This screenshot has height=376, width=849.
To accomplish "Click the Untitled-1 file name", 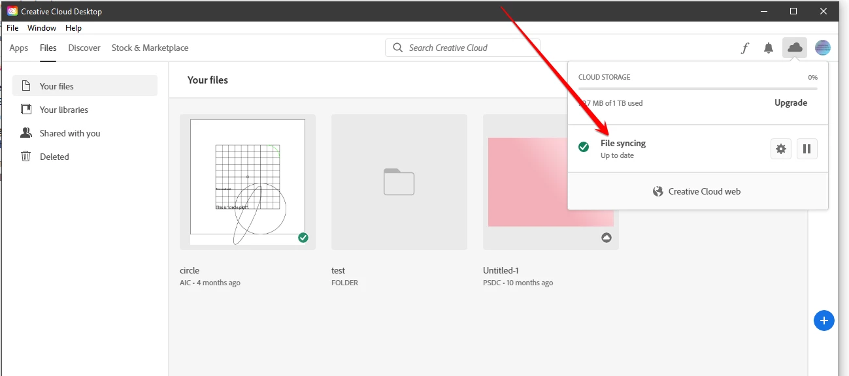I will 501,270.
